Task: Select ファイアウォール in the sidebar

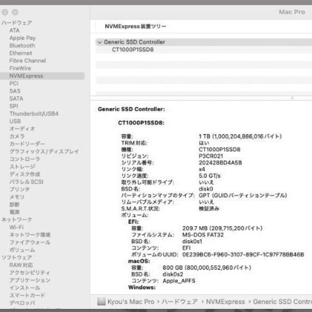Action: (x=30, y=242)
